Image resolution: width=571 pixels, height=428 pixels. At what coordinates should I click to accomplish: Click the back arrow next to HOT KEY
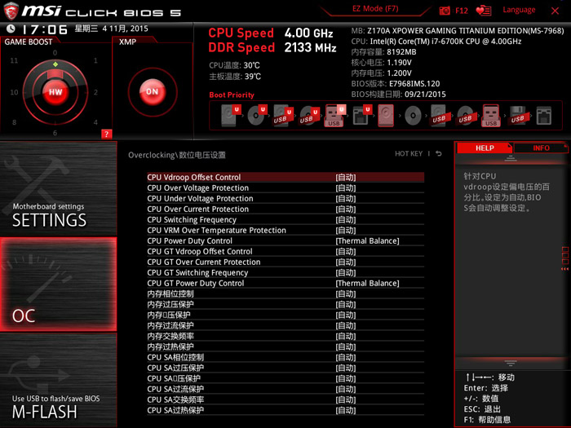coord(438,154)
